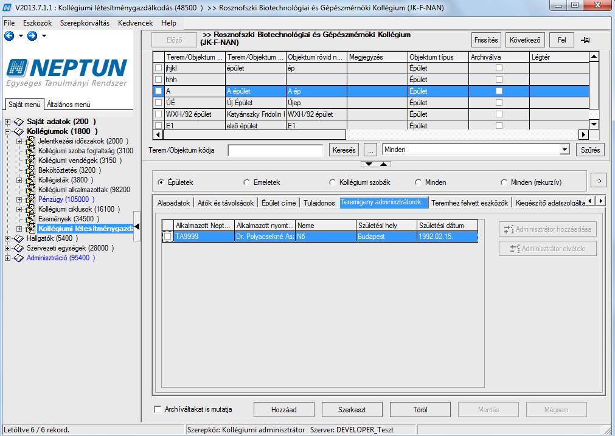Screen dimensions: 615x436
Task: Click the Kollégiumi ciklusok tree icon
Action: pyautogui.click(x=30, y=209)
